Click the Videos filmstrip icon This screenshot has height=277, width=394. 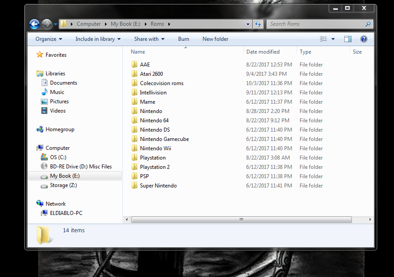coord(44,111)
